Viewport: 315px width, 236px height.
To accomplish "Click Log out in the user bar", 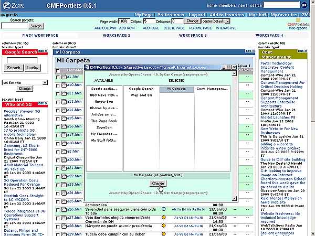I will 197,15.
